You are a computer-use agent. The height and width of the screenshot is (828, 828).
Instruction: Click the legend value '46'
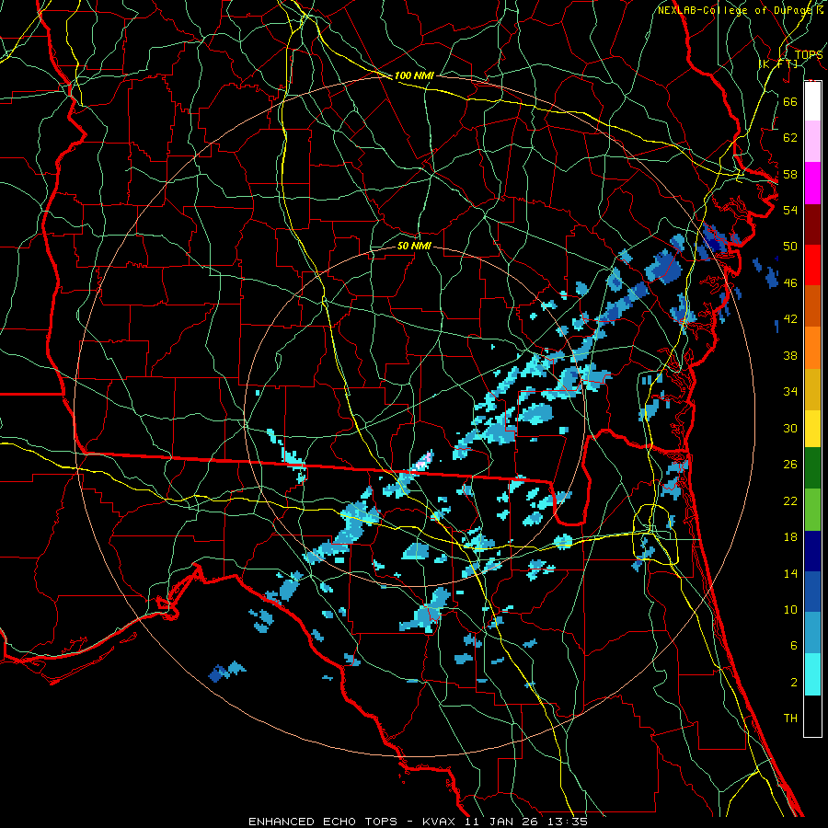coord(790,283)
